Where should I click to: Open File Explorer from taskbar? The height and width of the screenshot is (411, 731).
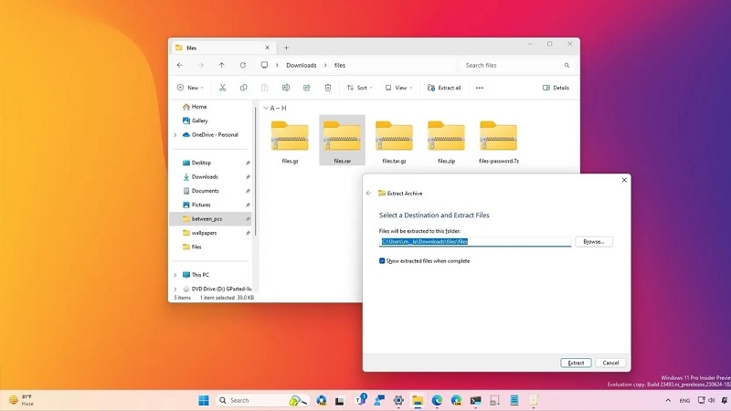point(418,400)
